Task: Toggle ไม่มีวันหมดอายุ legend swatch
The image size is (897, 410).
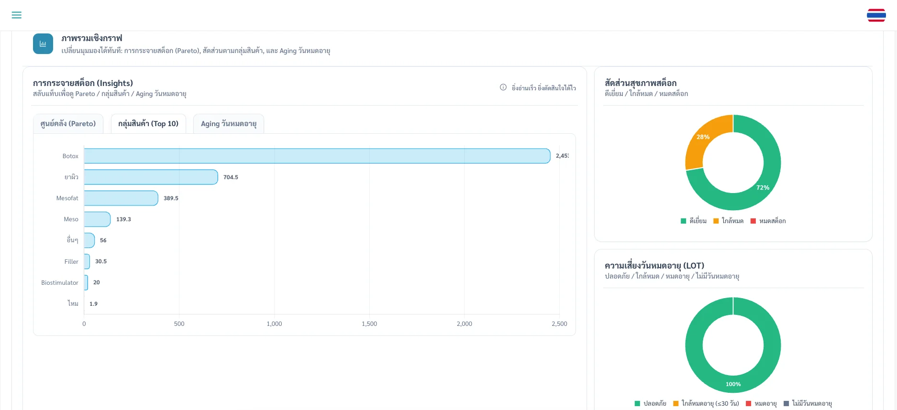Action: tap(786, 403)
